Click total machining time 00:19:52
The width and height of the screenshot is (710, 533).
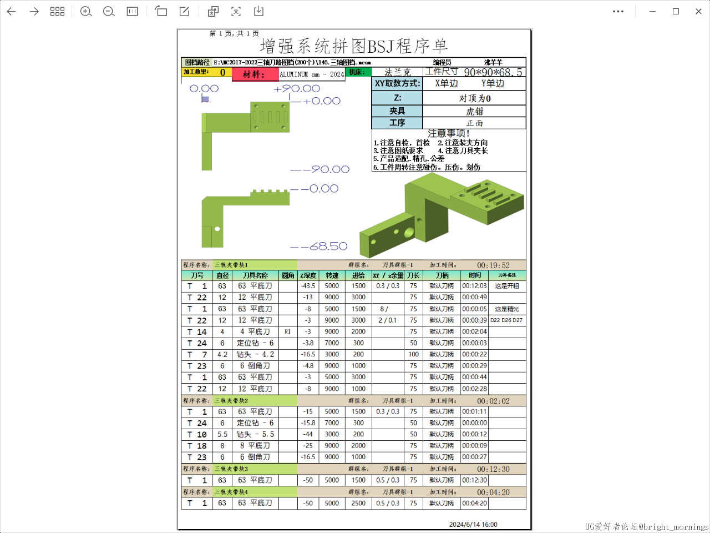pos(493,265)
